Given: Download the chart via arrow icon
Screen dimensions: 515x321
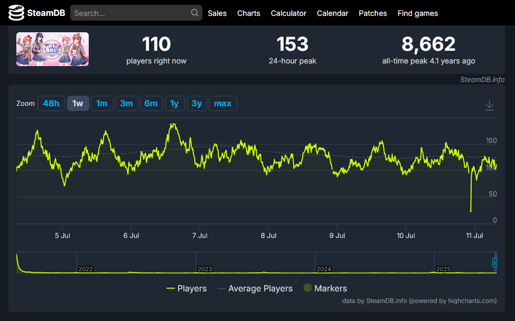Looking at the screenshot, I should click(489, 105).
